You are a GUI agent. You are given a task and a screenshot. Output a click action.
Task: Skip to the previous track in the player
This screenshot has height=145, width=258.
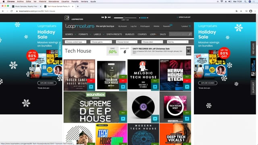pyautogui.click(x=103, y=17)
